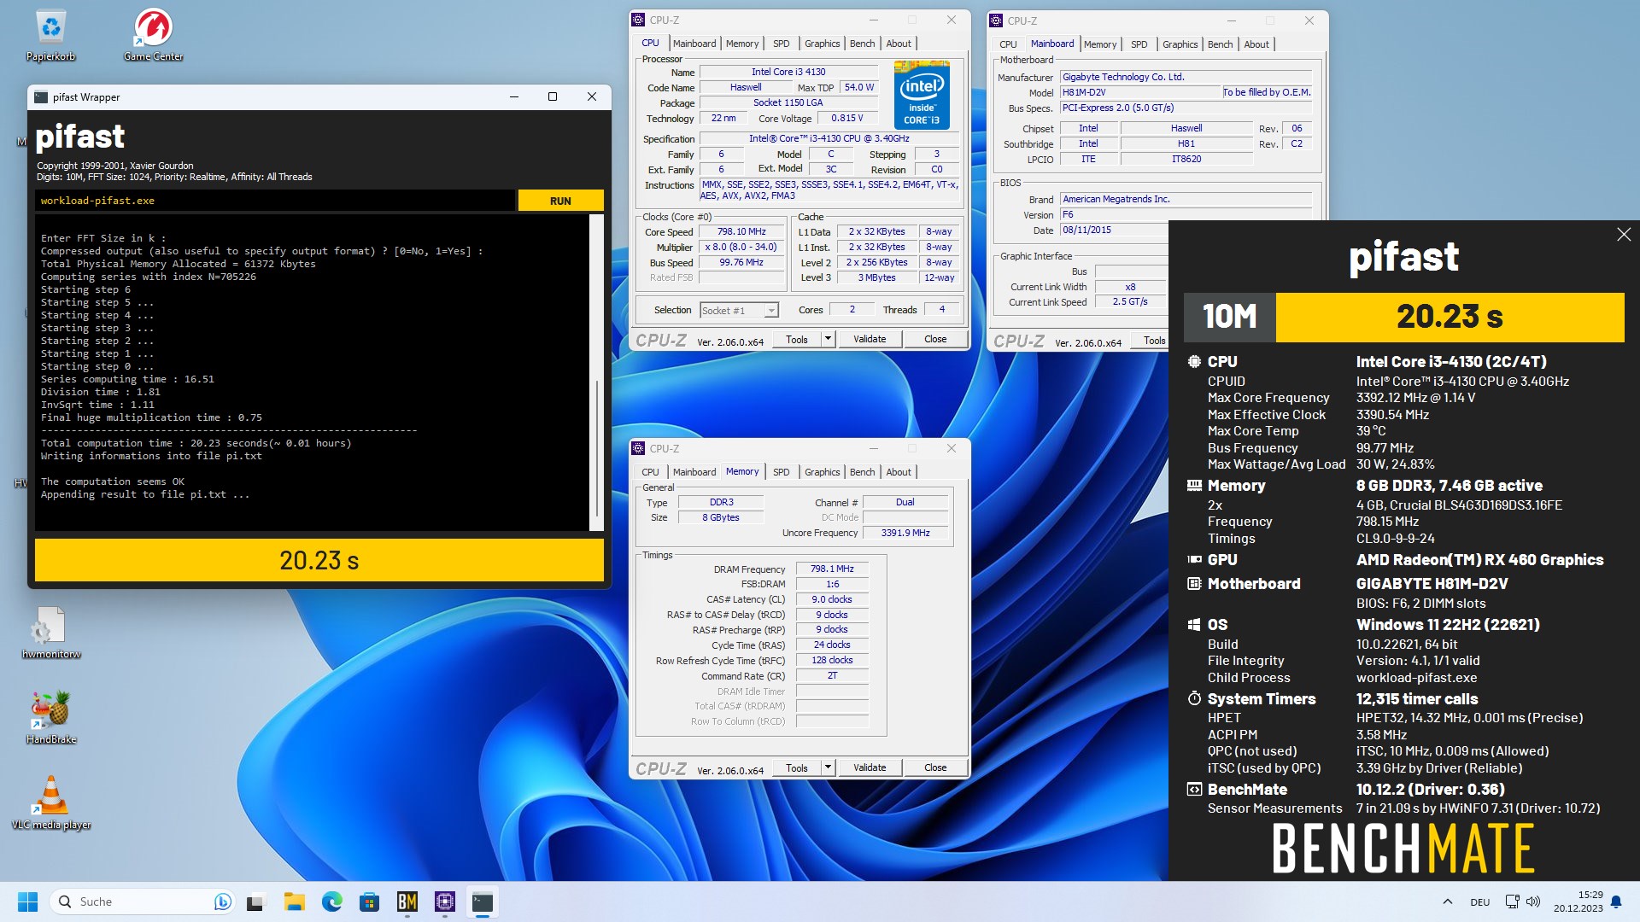The width and height of the screenshot is (1640, 922).
Task: Click Tools in CPU-Z Mainboard window
Action: (x=1150, y=341)
